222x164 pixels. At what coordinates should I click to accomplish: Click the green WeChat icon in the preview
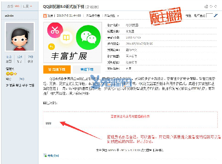tap(88, 37)
